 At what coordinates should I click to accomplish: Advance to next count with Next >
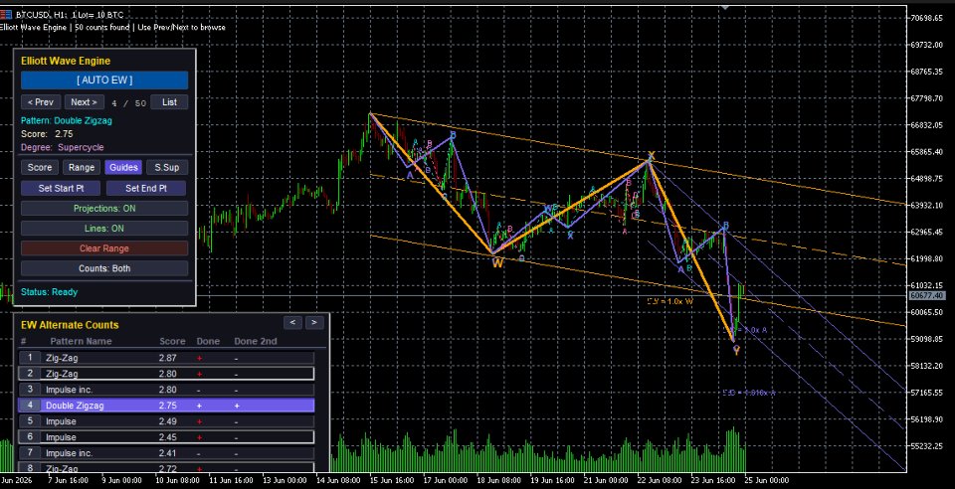pyautogui.click(x=84, y=102)
